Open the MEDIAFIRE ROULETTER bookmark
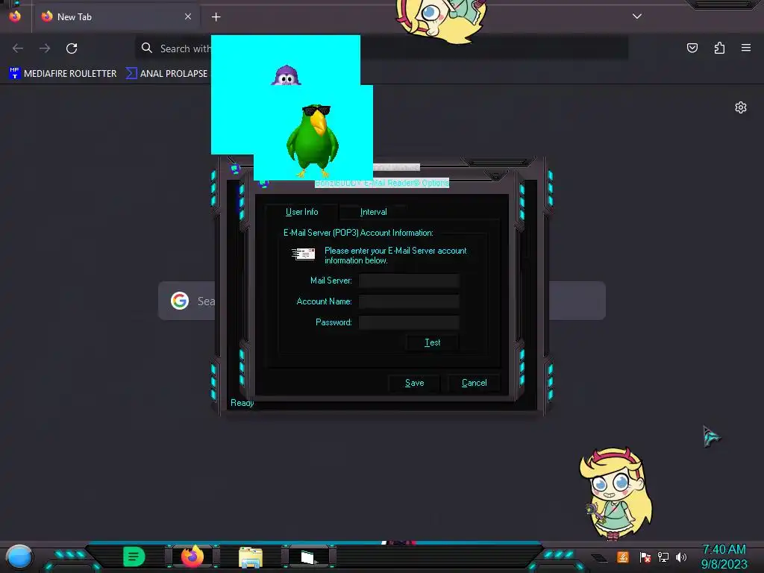Viewport: 764px width, 573px height. click(x=63, y=74)
